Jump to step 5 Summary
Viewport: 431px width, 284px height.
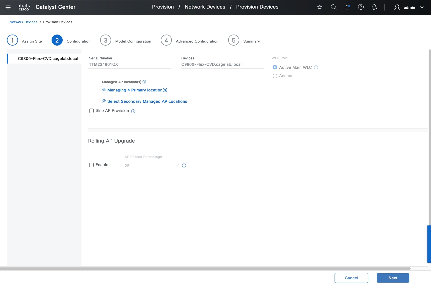234,40
